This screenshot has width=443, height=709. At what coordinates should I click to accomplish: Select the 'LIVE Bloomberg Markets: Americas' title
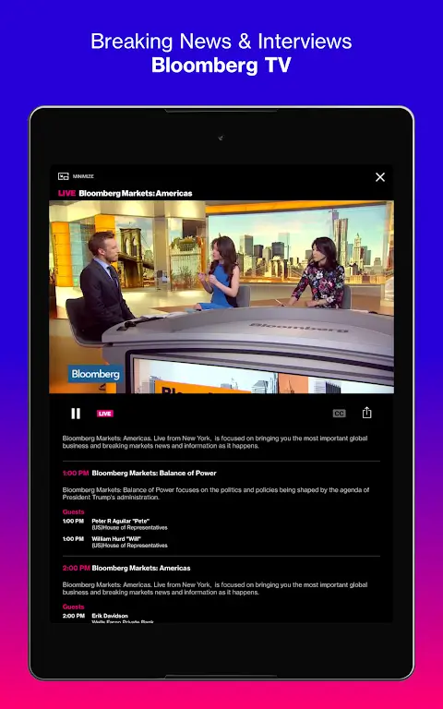click(126, 193)
